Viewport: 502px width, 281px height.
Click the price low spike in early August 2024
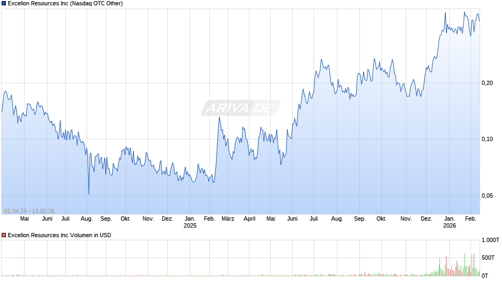[x=89, y=193]
